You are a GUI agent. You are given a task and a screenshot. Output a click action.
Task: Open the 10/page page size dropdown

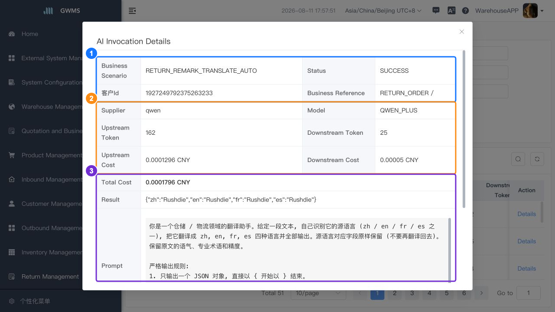pos(318,293)
